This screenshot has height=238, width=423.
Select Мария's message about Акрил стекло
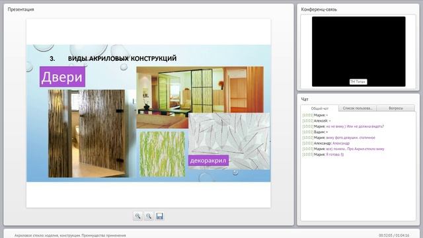[343, 149]
